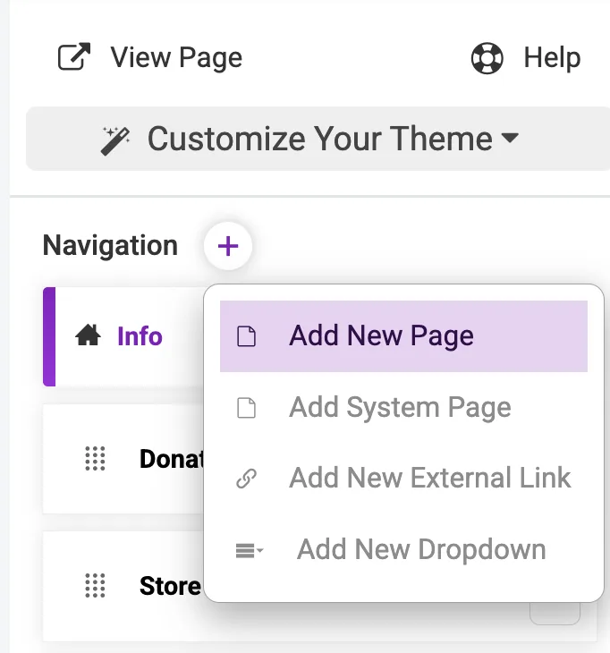The image size is (610, 653).
Task: Select the Store navigation item
Action: point(170,586)
